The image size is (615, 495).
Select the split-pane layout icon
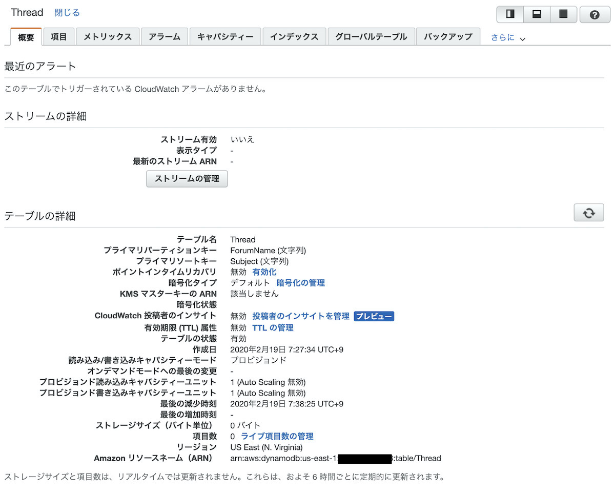509,14
